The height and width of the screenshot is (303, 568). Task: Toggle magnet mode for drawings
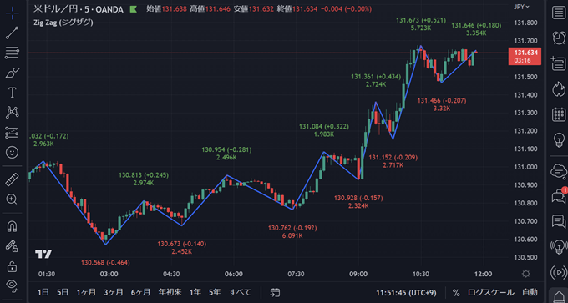[12, 226]
